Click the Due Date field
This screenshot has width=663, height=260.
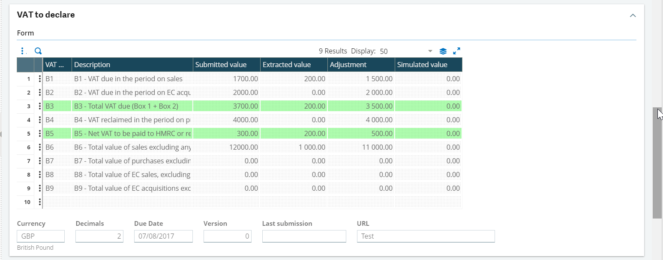(x=163, y=236)
